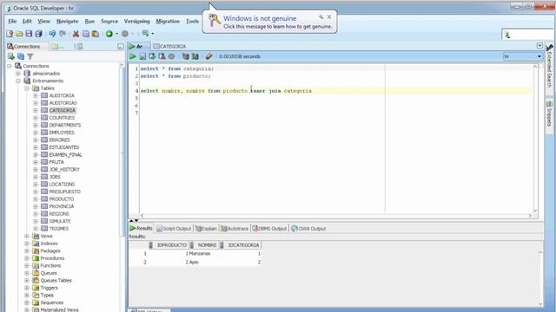This screenshot has width=556, height=312.
Task: Click the Save All icon
Action: 38,34
